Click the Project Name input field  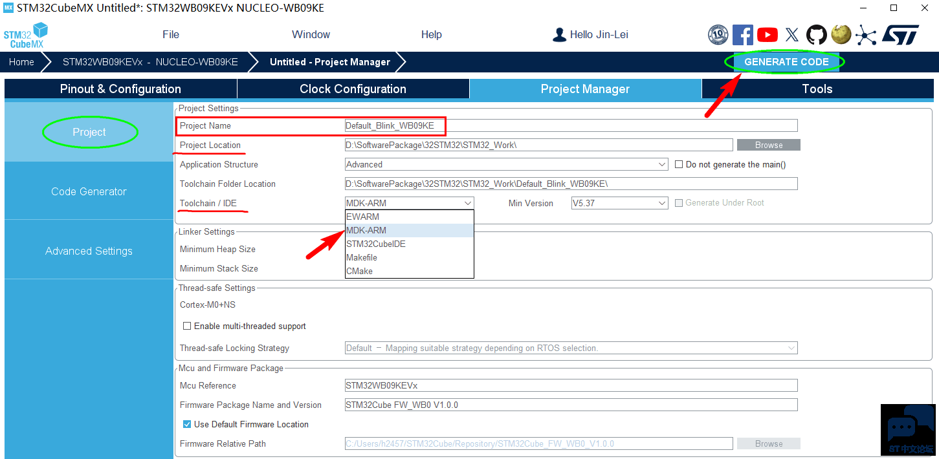click(x=571, y=125)
